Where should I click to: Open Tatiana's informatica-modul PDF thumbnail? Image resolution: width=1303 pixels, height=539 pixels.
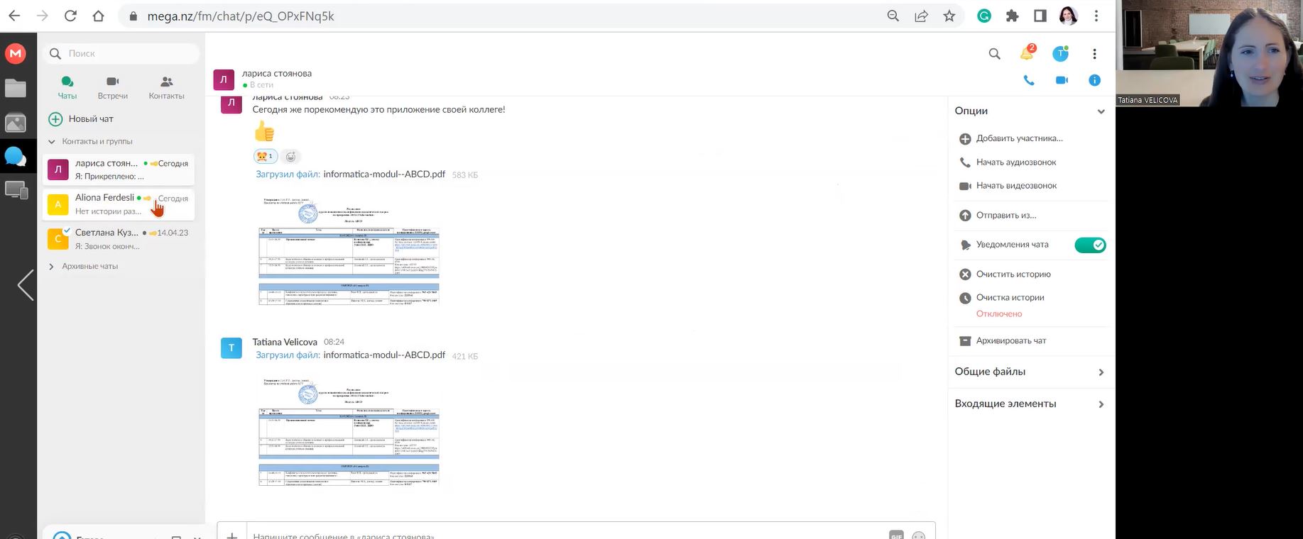(349, 430)
